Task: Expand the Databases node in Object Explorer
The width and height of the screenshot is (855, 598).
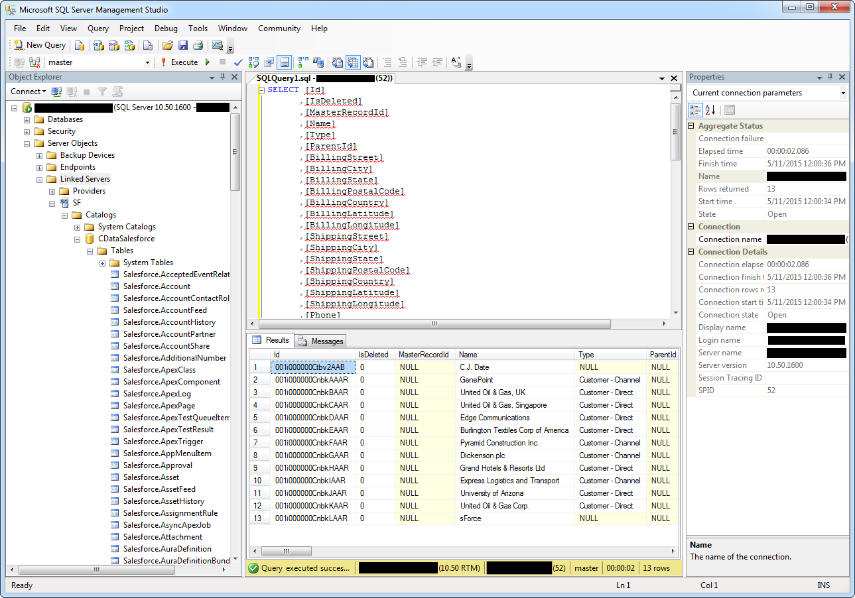Action: point(27,120)
